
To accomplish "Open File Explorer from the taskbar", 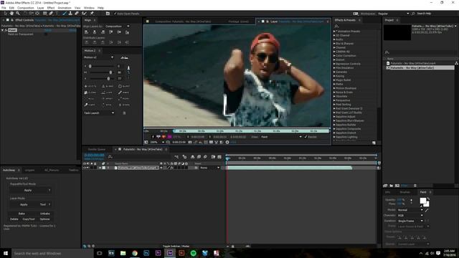I will click(x=123, y=253).
